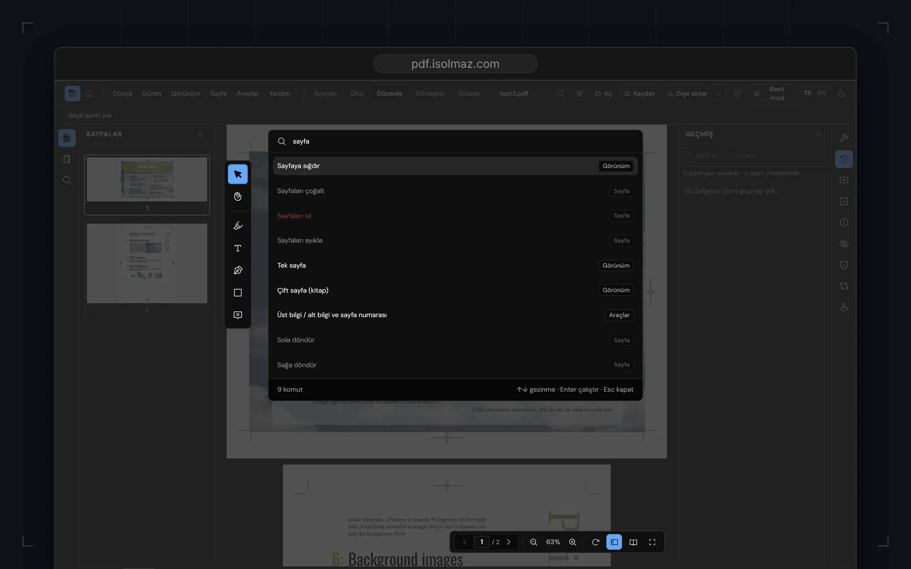Switch language to EN
911x569 pixels.
click(822, 93)
